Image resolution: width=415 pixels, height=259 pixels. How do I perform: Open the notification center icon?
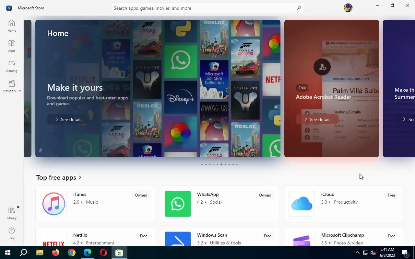[405, 253]
